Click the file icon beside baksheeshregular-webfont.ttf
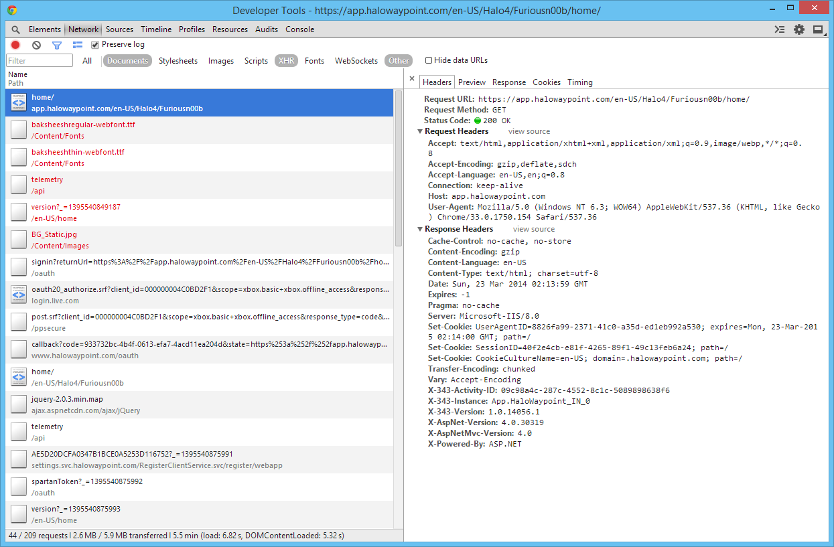The image size is (834, 547). pyautogui.click(x=19, y=131)
